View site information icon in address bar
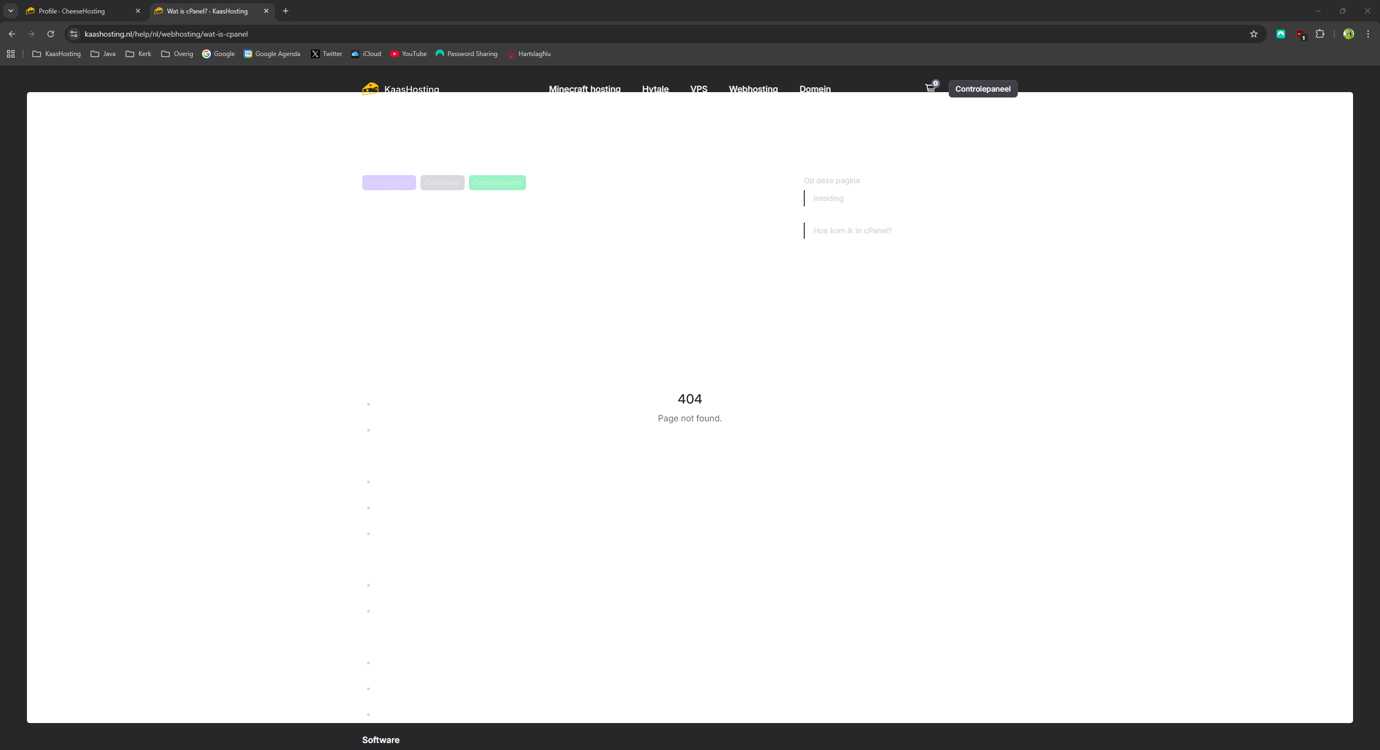This screenshot has height=750, width=1380. (x=74, y=34)
